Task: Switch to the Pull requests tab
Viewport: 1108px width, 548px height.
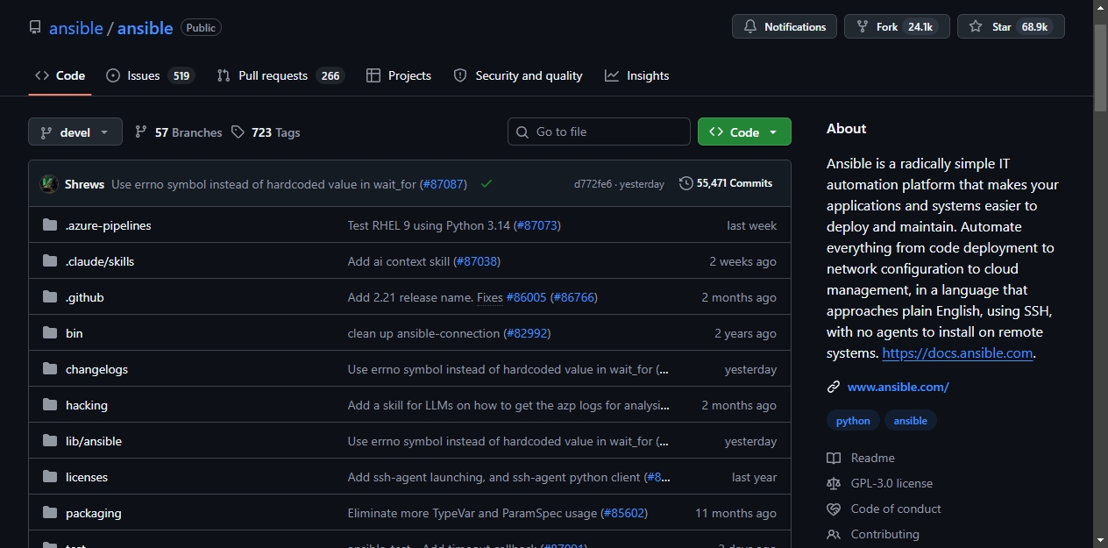Action: [281, 75]
